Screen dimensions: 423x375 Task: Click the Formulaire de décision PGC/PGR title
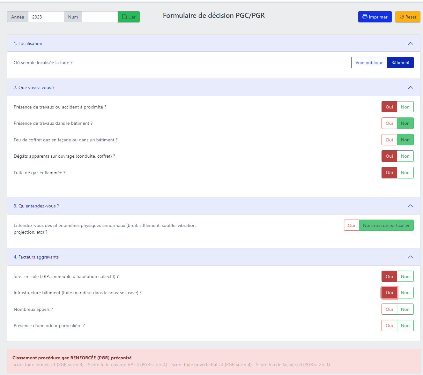214,15
